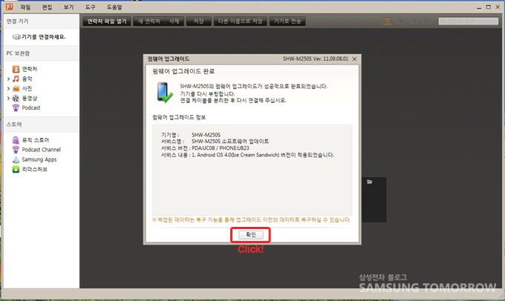
Task: Click the Podcast icon under PC 보관함
Action: click(x=16, y=107)
